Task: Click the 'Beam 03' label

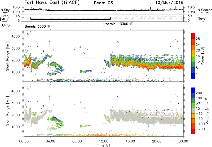Action: coord(103,3)
